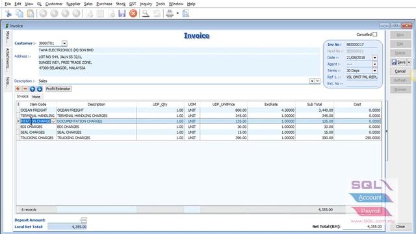Viewport: 416px width, 234px height.
Task: Select the OCEAN FREIGHT item code cell
Action: [x=38, y=110]
